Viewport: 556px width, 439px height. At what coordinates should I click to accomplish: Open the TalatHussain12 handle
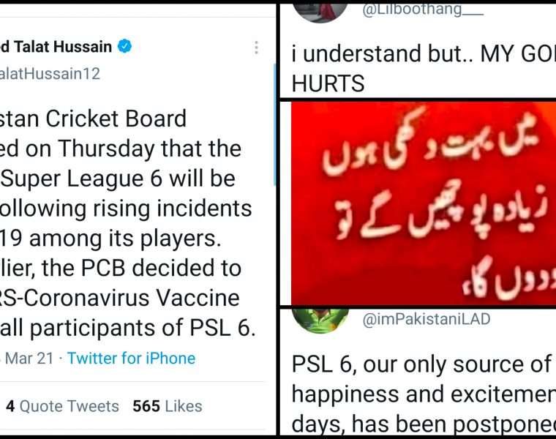(x=50, y=74)
